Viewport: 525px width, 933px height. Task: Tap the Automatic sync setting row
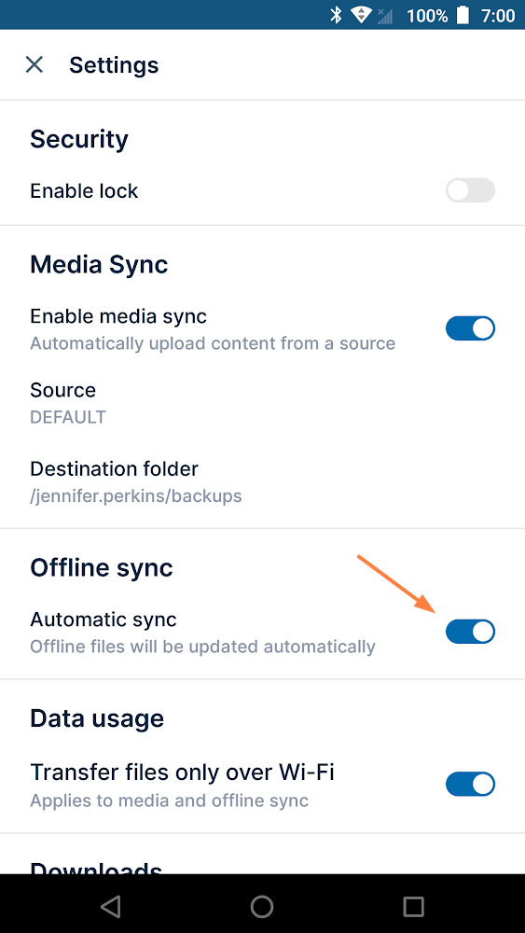pyautogui.click(x=262, y=632)
